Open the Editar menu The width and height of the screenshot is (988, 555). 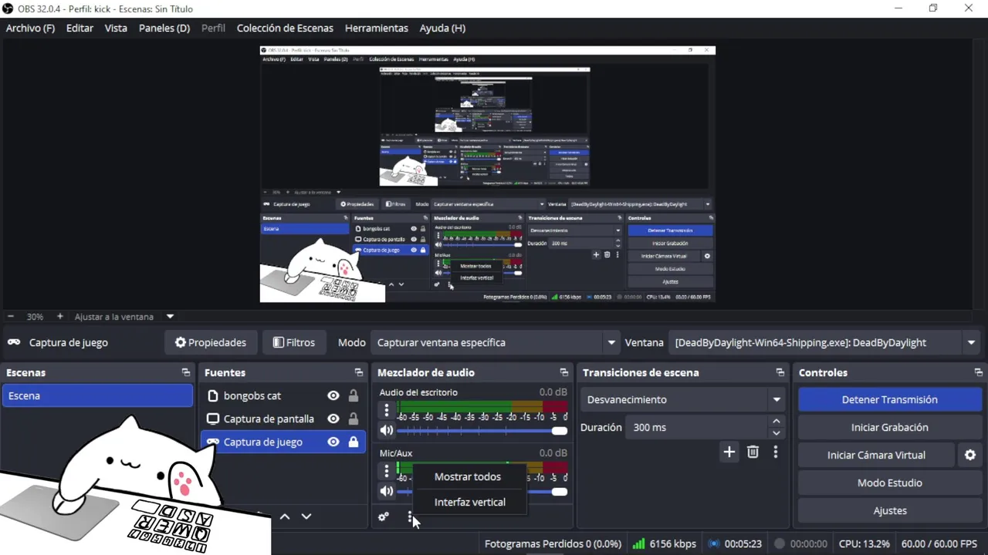pos(80,28)
